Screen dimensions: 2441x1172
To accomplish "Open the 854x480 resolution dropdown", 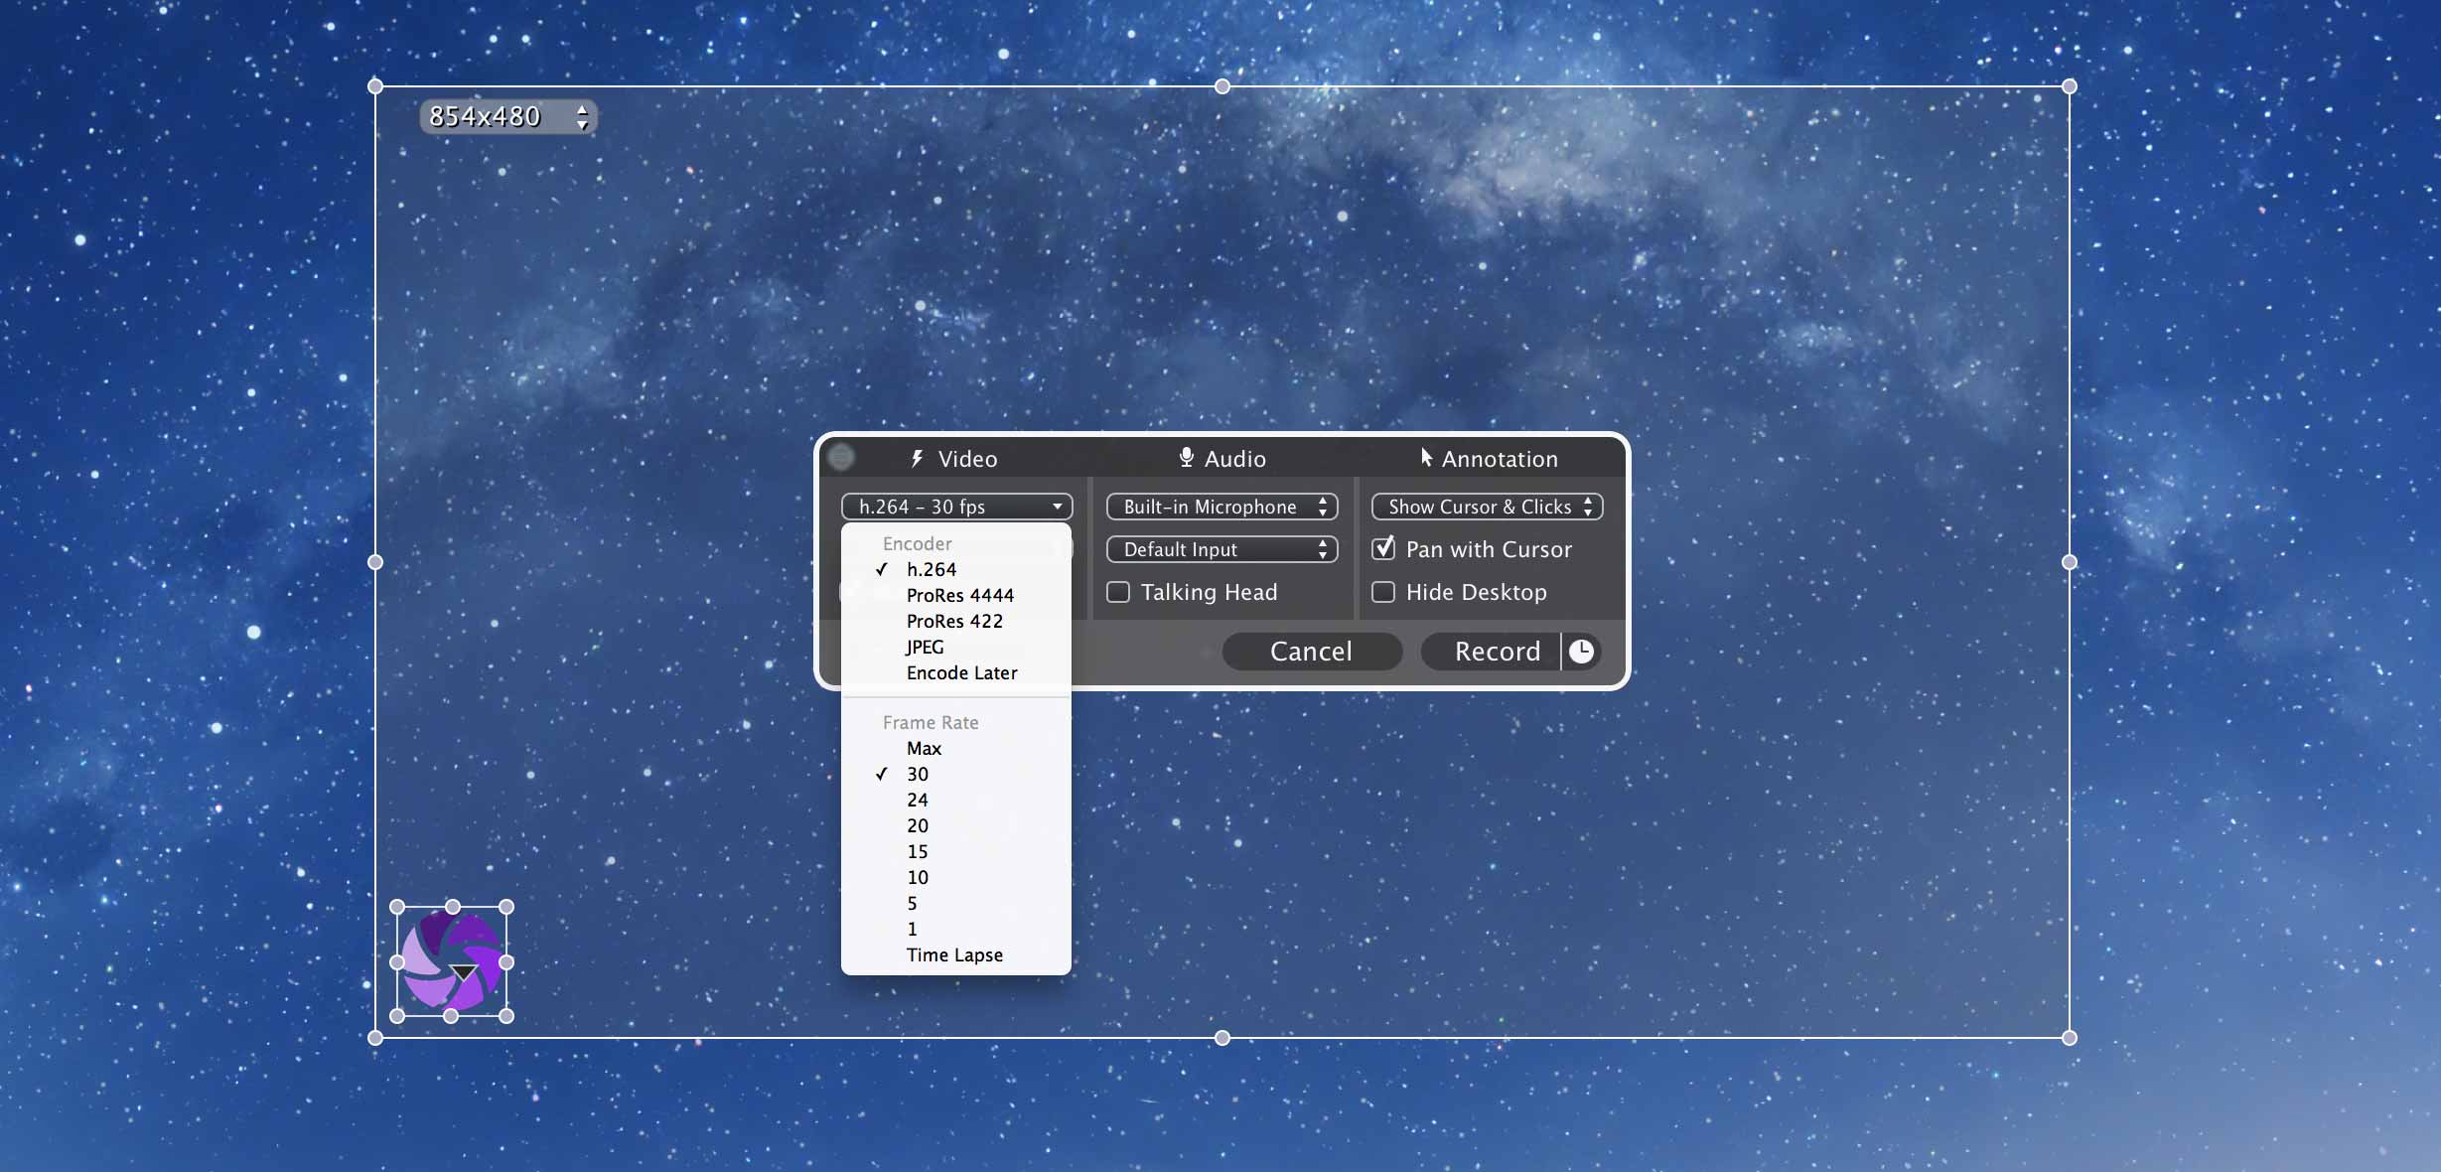I will [x=507, y=116].
